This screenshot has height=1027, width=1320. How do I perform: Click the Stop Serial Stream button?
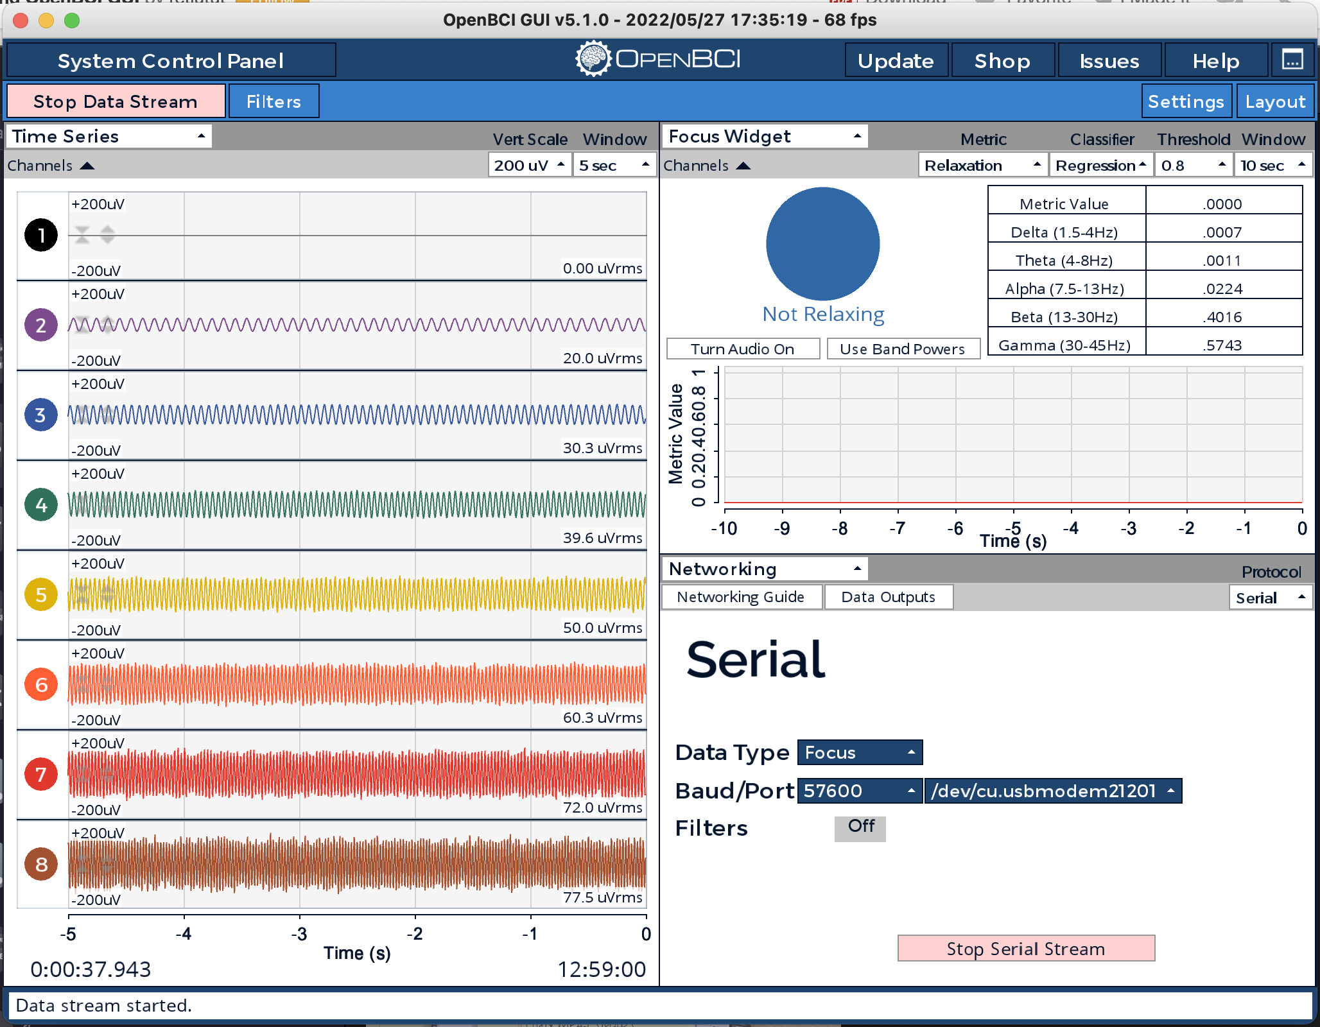1025,949
